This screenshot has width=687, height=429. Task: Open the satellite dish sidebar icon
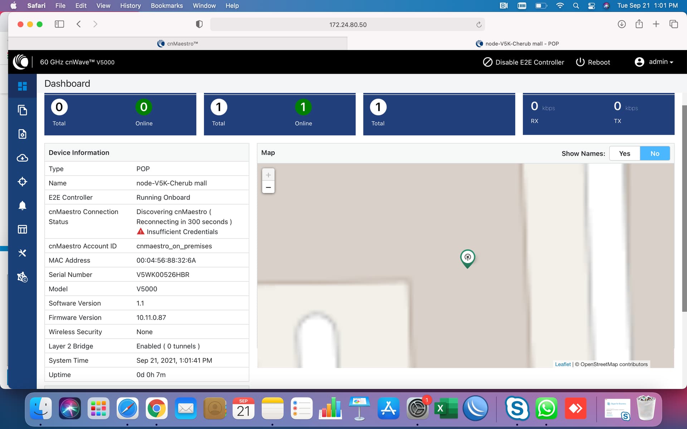pyautogui.click(x=22, y=277)
